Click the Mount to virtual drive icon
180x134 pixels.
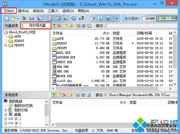[74, 18]
